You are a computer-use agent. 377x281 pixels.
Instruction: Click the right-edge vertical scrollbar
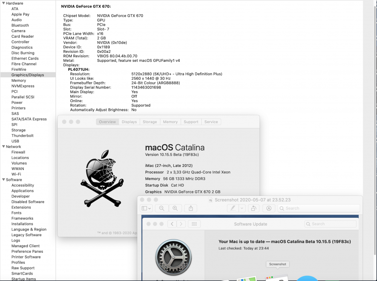click(x=375, y=130)
